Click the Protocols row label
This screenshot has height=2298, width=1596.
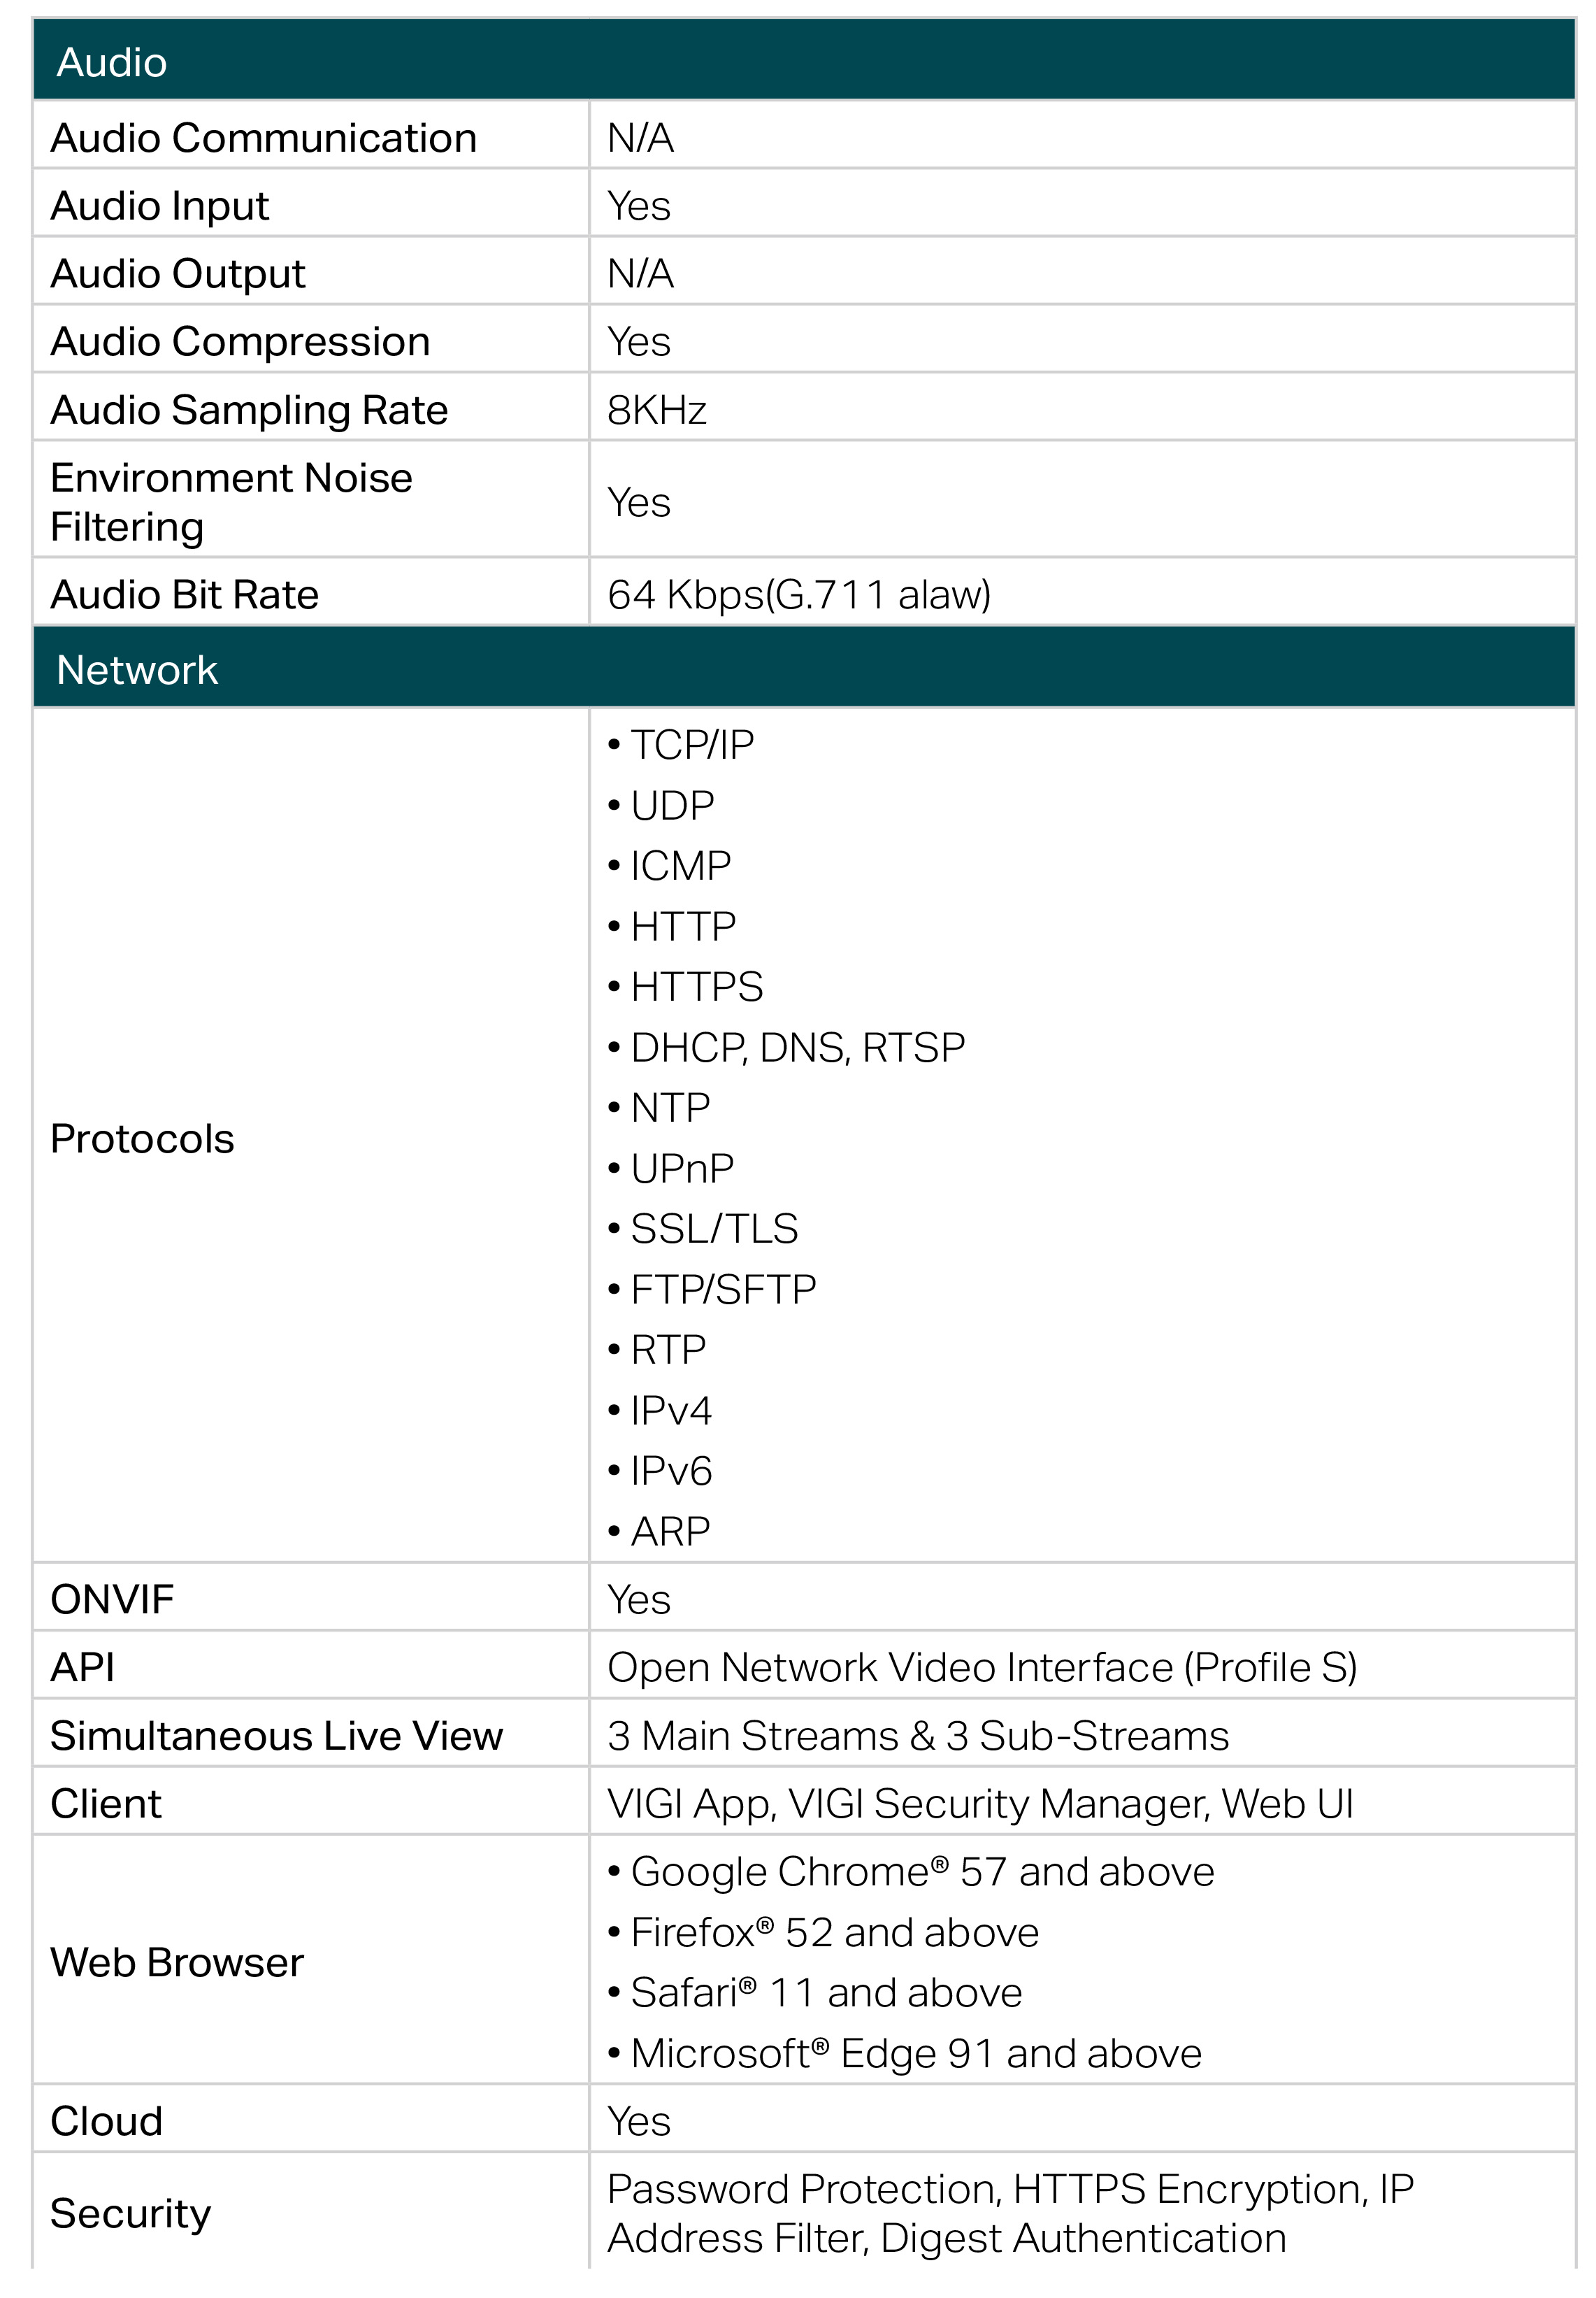coord(142,1139)
